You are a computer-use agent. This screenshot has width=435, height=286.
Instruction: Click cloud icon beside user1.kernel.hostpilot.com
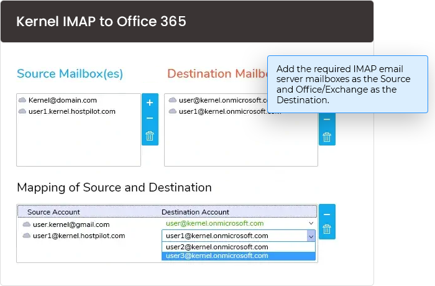pyautogui.click(x=22, y=111)
